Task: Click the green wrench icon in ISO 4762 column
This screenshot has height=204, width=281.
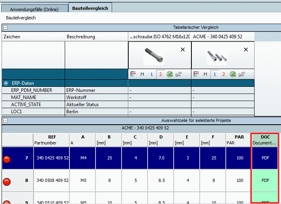Action: (x=170, y=74)
